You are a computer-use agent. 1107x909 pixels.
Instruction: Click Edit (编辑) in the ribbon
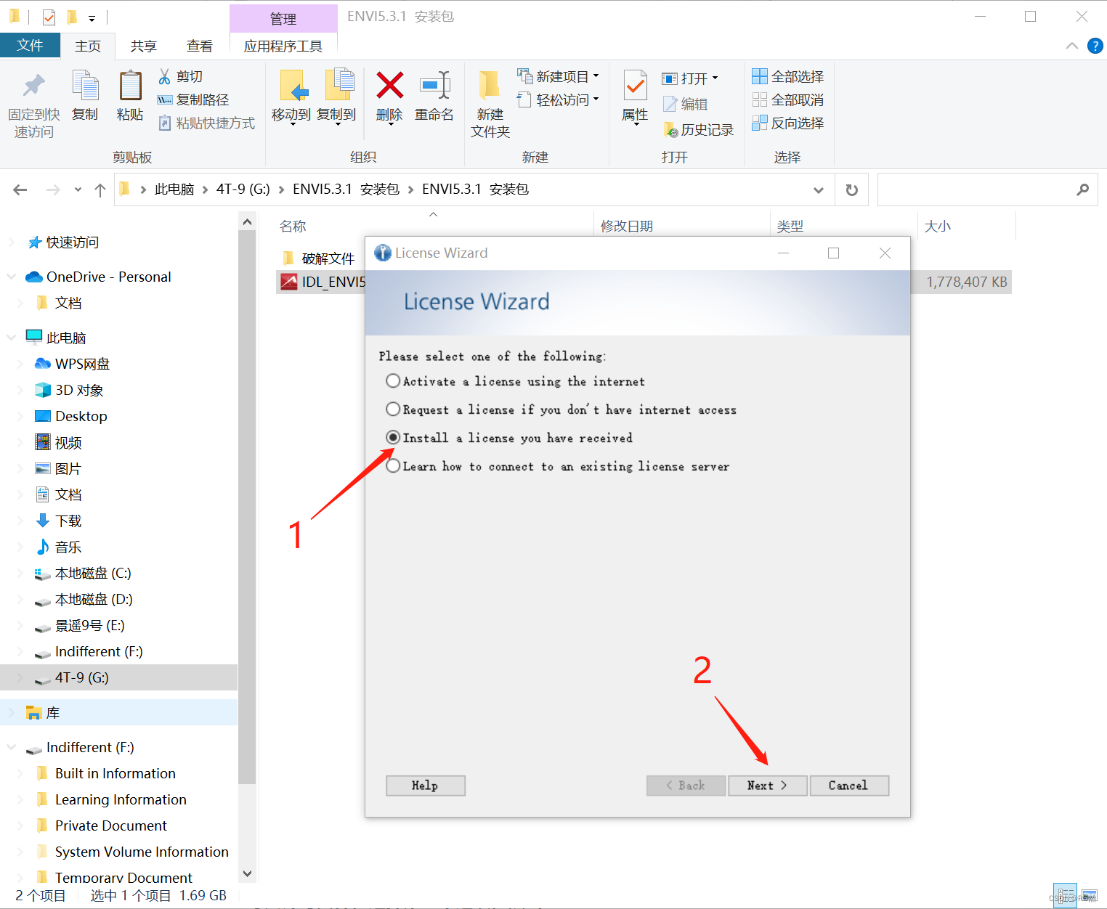click(685, 104)
